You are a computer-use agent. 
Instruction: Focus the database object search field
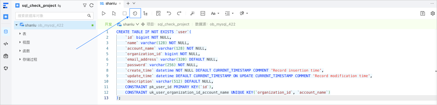pos(54,16)
